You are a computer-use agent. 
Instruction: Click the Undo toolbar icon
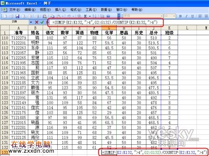[69, 16]
